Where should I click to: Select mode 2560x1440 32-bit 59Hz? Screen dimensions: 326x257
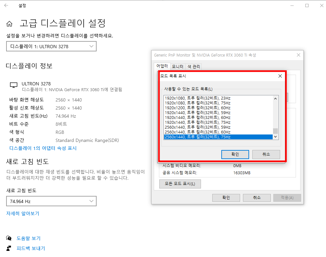(218, 127)
